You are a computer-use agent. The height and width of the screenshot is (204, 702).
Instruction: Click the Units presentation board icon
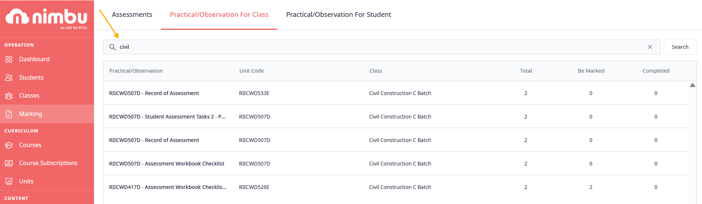point(9,181)
